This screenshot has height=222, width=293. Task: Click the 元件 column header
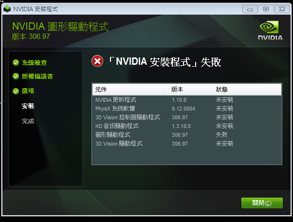pos(130,90)
